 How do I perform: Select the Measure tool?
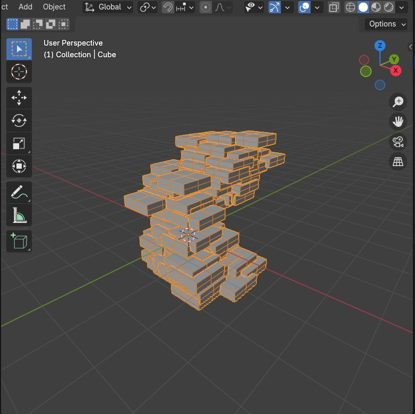[19, 215]
